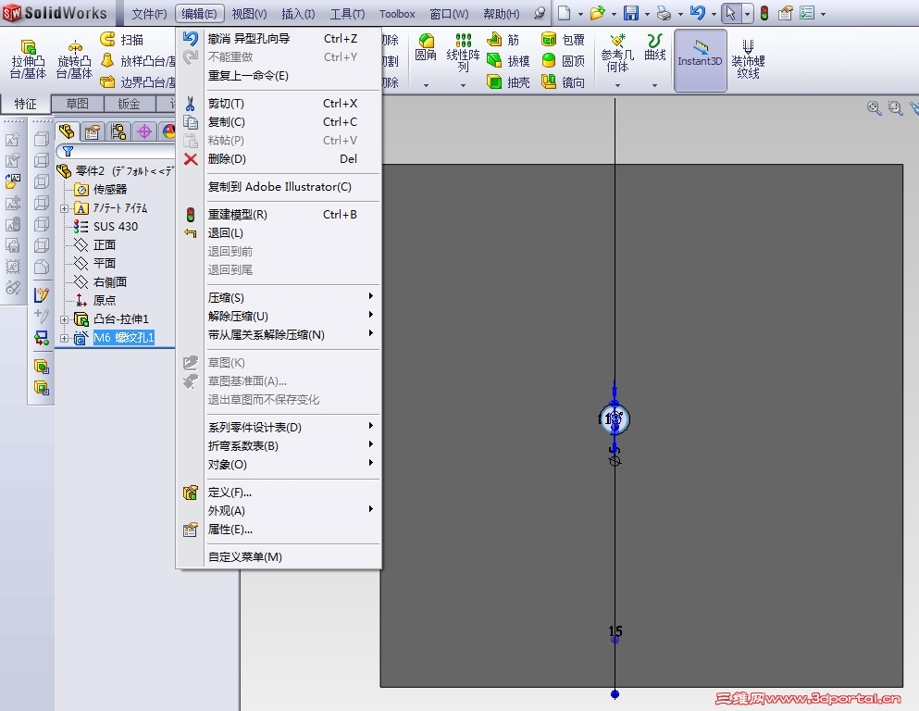The height and width of the screenshot is (711, 919).
Task: Open the DimXpertManager tab icon
Action: [x=144, y=131]
